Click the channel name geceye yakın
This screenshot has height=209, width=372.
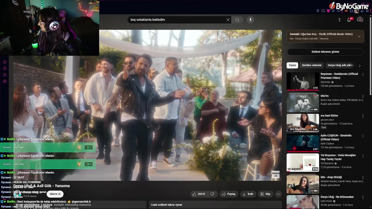click(x=327, y=120)
